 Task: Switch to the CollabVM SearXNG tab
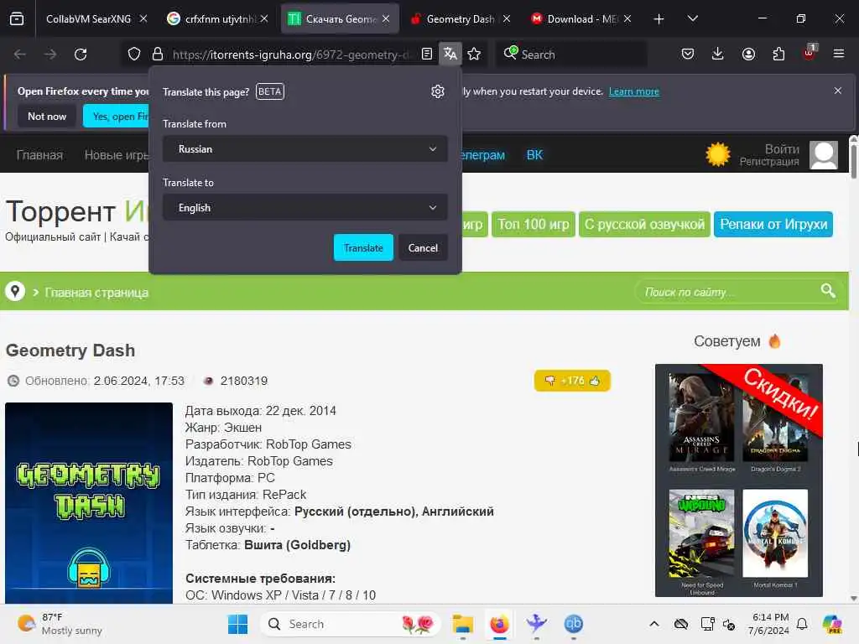87,19
